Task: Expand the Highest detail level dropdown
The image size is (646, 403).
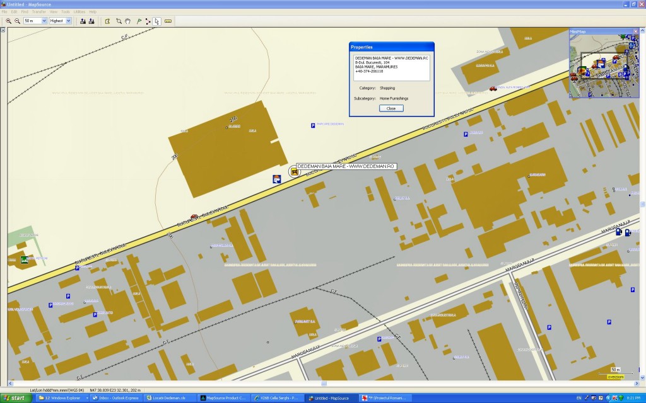Action: point(68,21)
